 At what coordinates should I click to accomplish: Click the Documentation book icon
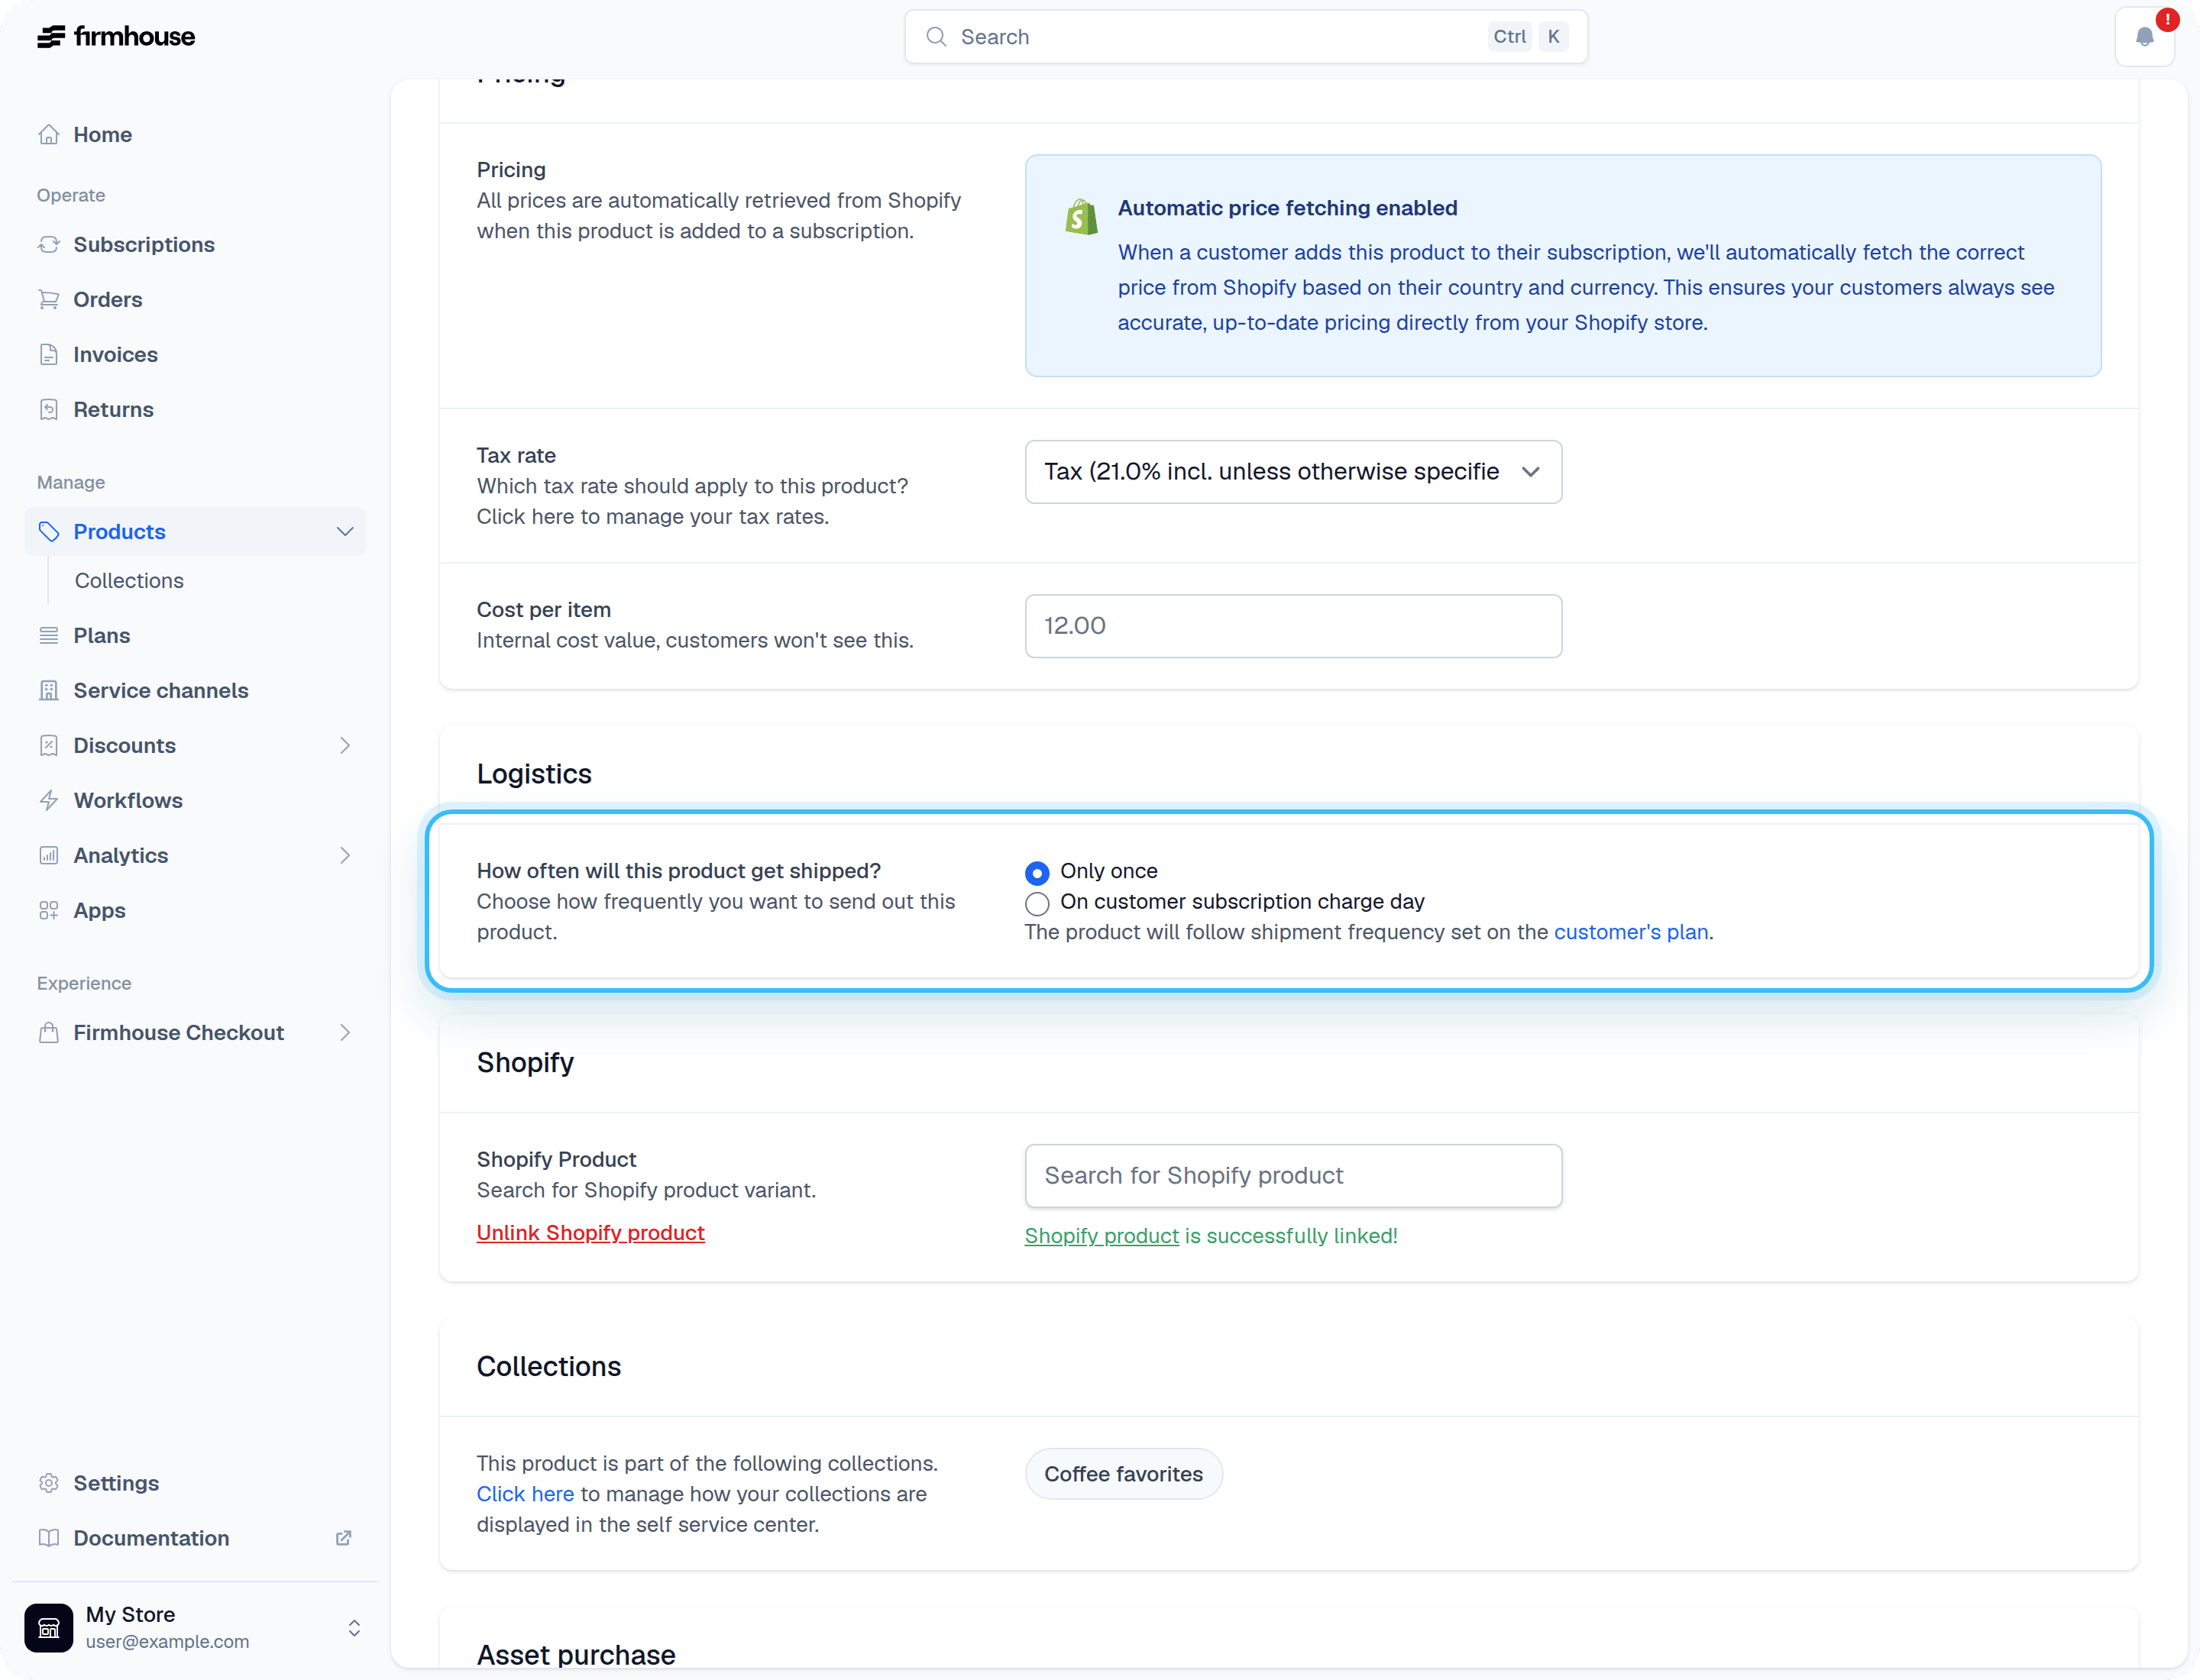48,1537
